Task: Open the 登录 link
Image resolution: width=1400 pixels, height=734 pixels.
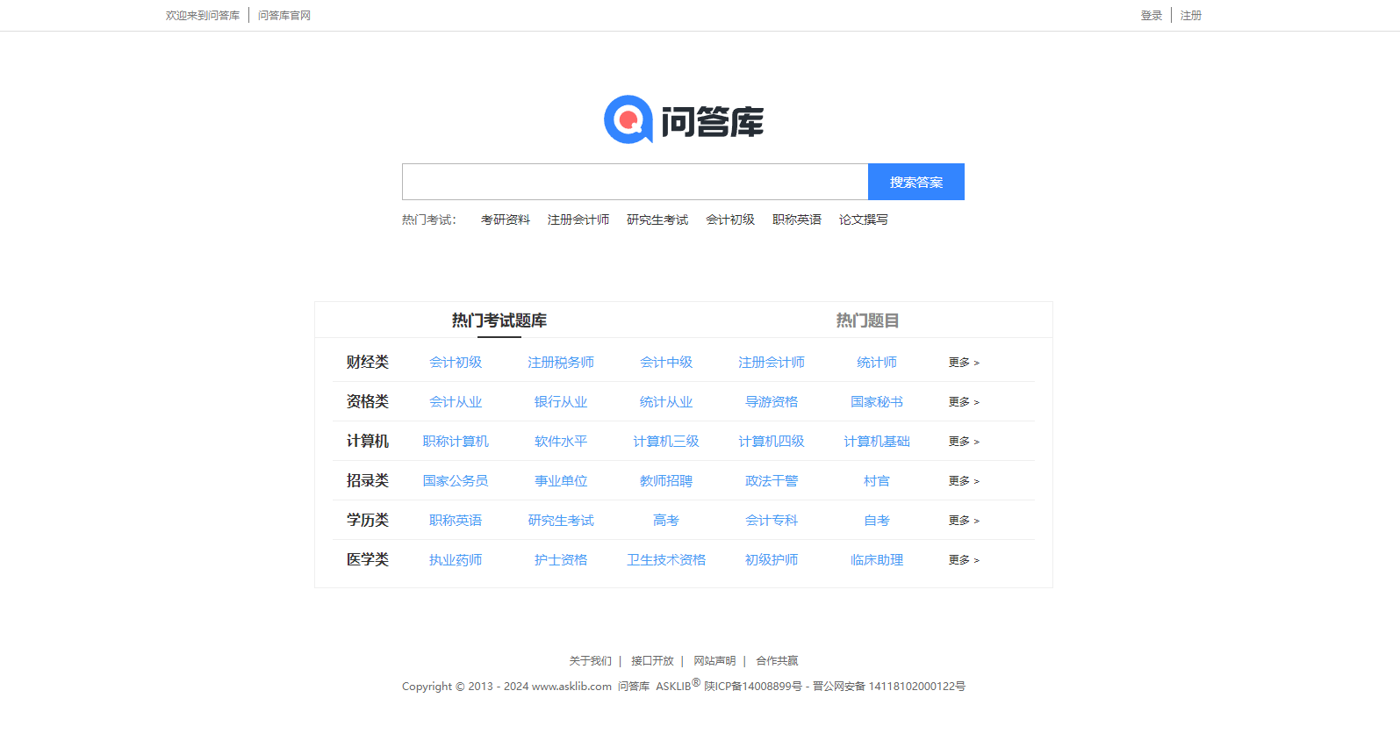Action: click(x=1152, y=16)
